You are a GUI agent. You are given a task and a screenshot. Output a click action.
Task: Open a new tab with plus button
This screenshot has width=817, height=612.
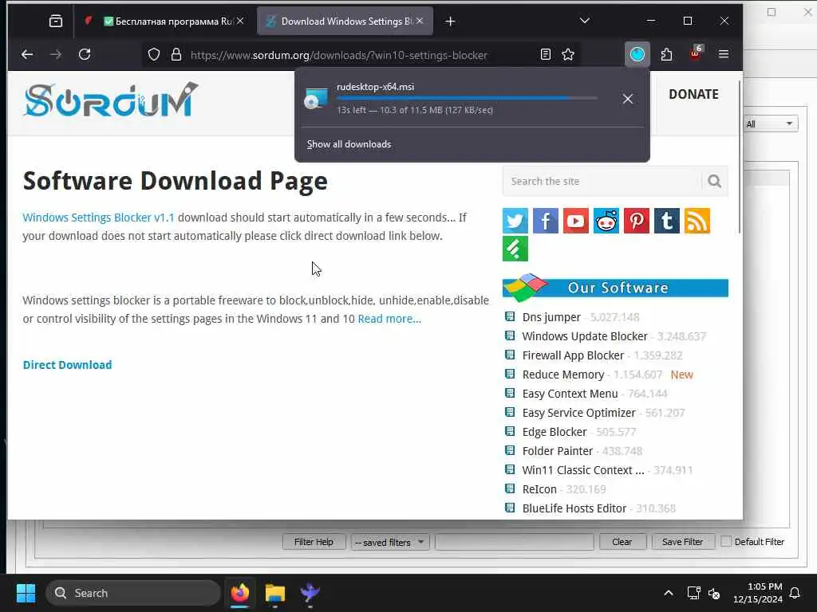[x=451, y=22]
